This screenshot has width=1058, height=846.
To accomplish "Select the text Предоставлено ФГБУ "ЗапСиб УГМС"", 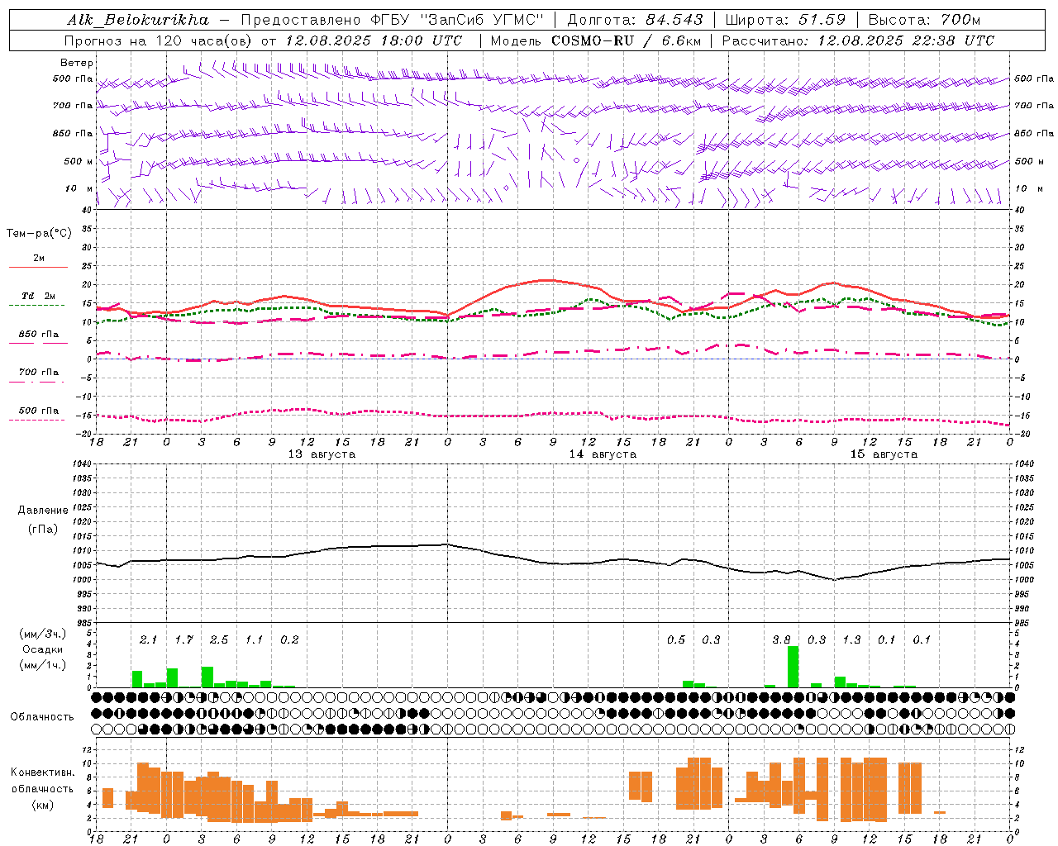I will [x=393, y=20].
